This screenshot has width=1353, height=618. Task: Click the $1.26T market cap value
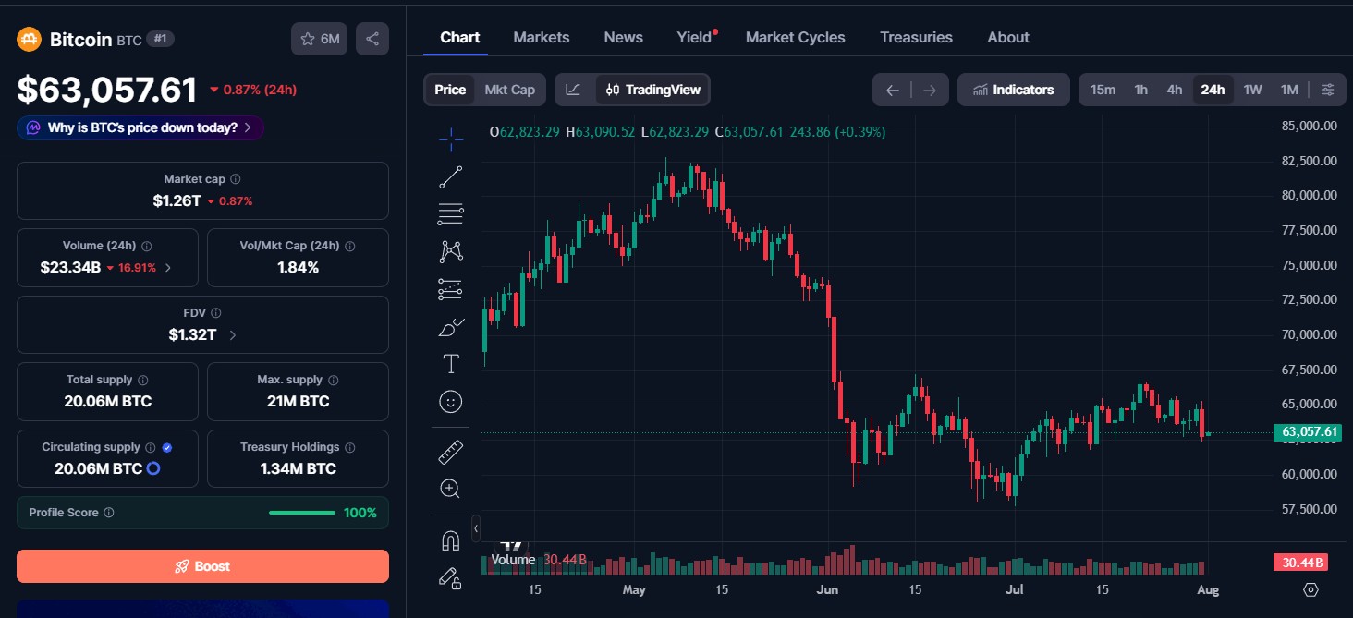click(x=177, y=200)
